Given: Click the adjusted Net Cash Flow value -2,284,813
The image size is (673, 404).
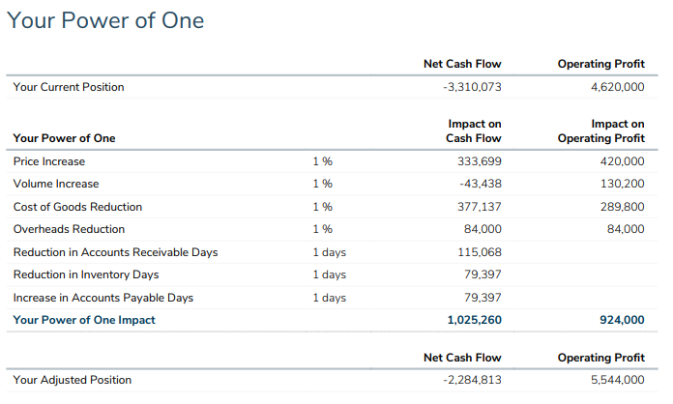Looking at the screenshot, I should (x=472, y=381).
